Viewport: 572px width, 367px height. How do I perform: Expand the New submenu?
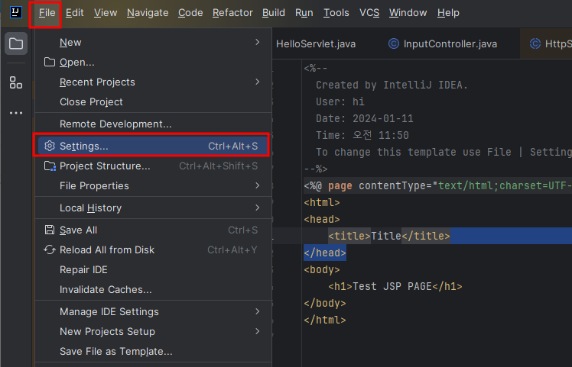click(258, 42)
